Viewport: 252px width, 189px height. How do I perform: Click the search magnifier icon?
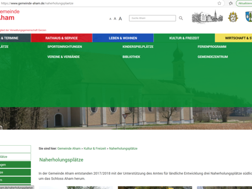181,18
